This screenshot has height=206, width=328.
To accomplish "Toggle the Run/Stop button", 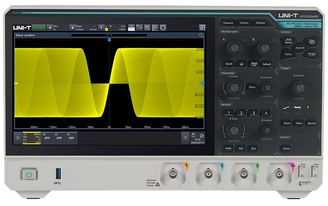I will 312,42.
